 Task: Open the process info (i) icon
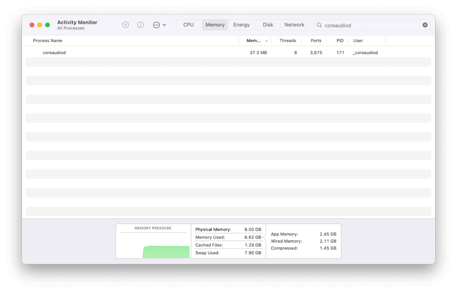141,25
